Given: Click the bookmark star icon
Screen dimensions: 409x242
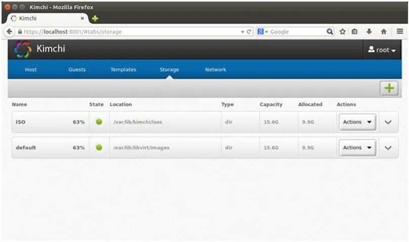Looking at the screenshot, I should [343, 31].
